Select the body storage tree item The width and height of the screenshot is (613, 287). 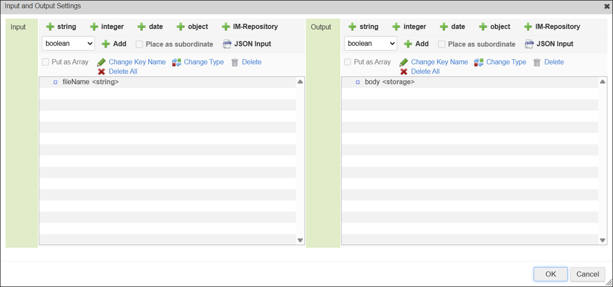point(389,82)
